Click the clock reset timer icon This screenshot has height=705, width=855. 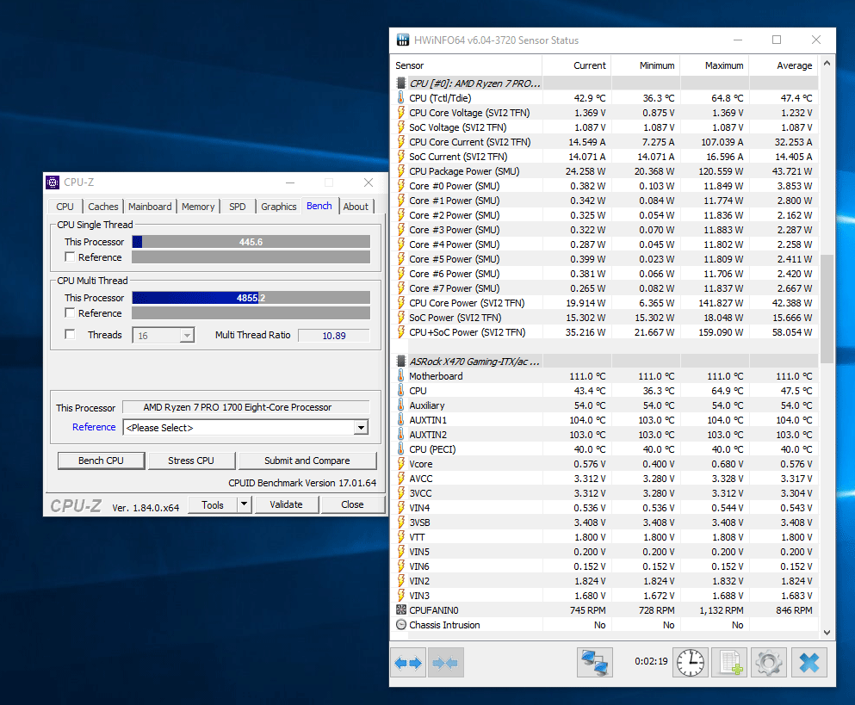click(x=691, y=663)
